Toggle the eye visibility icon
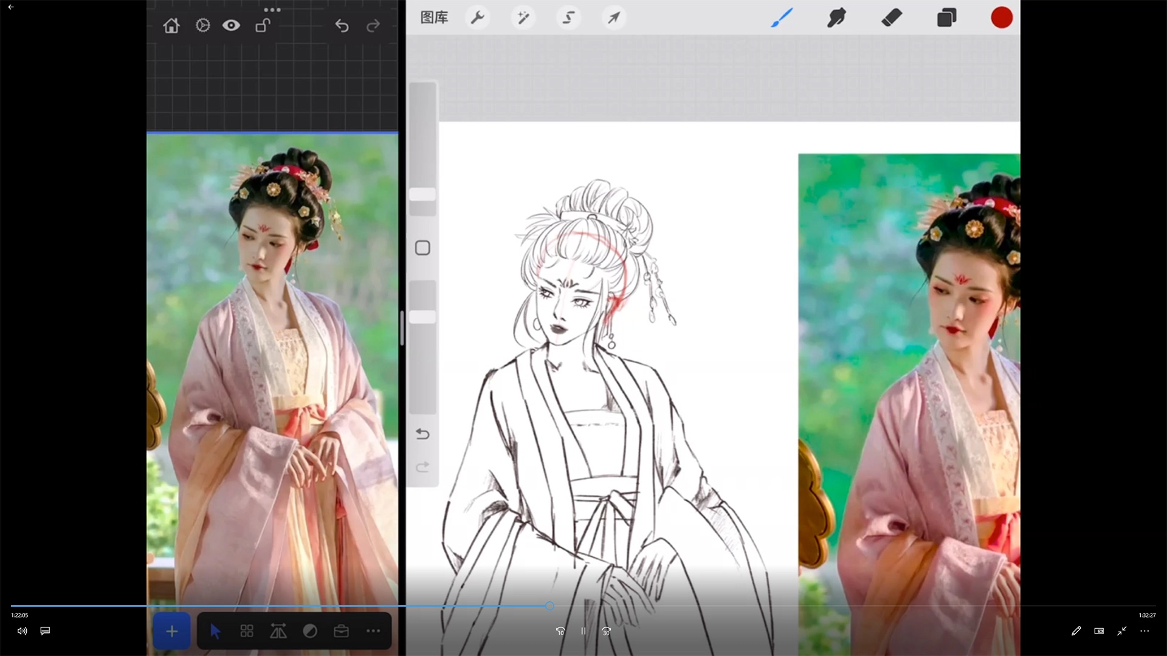 point(231,26)
